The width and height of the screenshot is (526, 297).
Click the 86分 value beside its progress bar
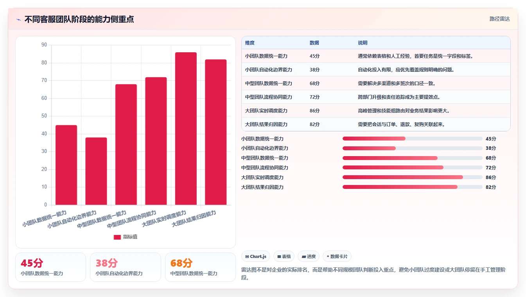click(x=491, y=178)
